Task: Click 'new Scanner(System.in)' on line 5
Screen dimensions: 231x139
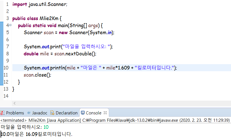Action: pos(86,32)
